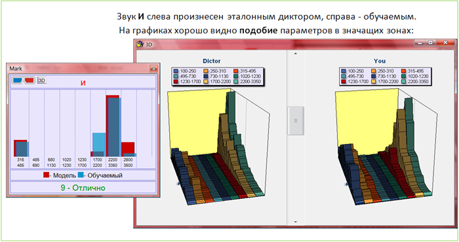Screen dimensions: 459x242
Task: Click the 1230 1700 frequency label
Action: tap(82, 163)
